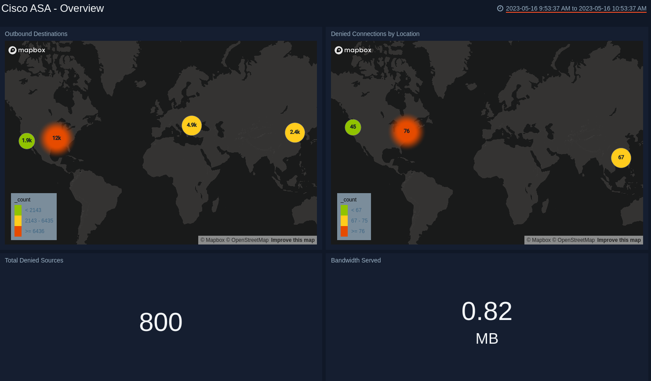
Task: Click the Total Denied Sources panel title
Action: (x=34, y=260)
